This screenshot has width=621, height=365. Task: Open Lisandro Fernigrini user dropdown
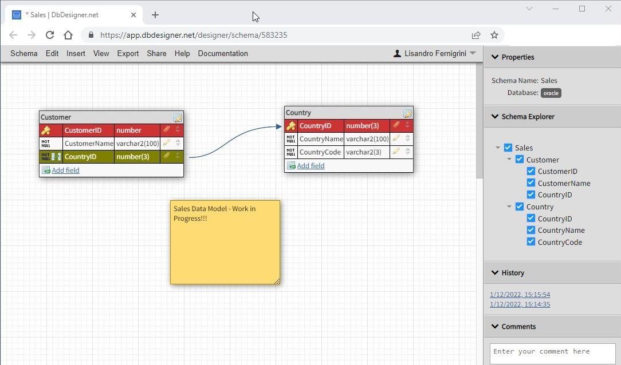[473, 53]
